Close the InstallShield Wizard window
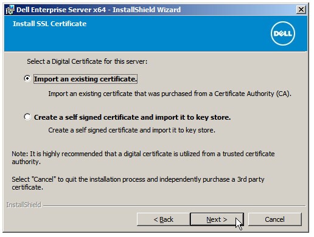 click(x=301, y=10)
